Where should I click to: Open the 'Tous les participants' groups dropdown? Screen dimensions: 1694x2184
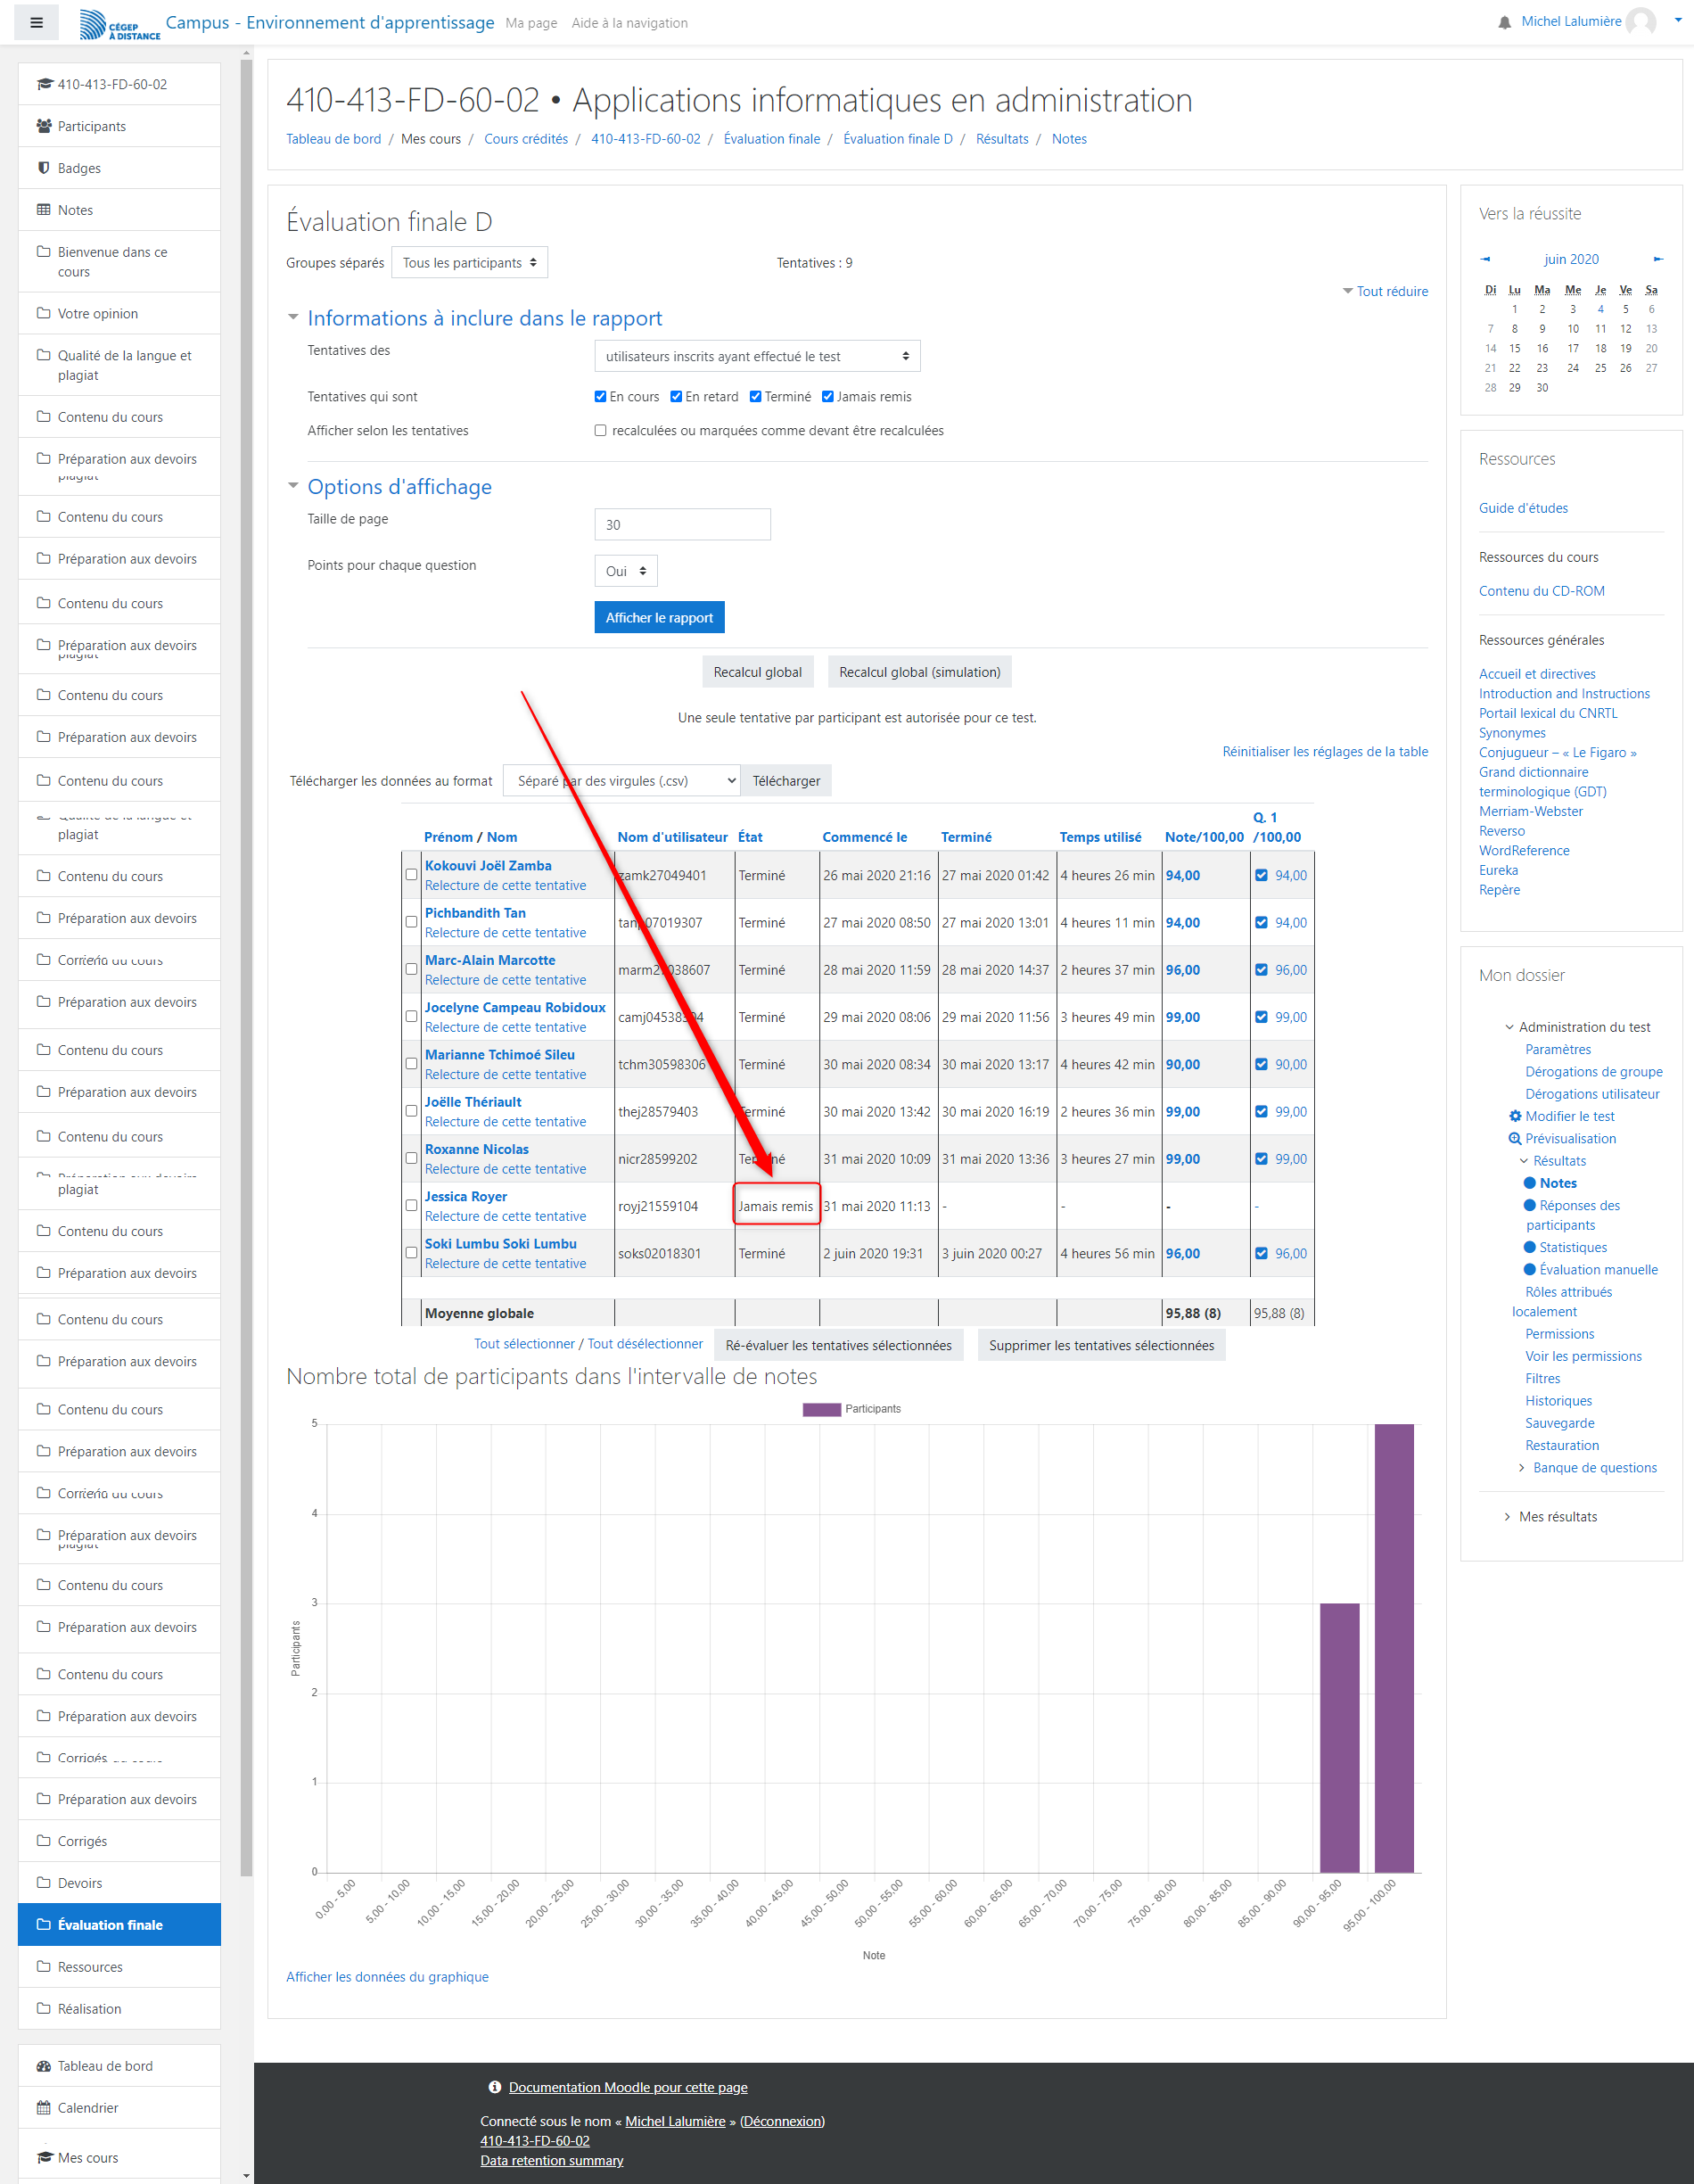(469, 263)
